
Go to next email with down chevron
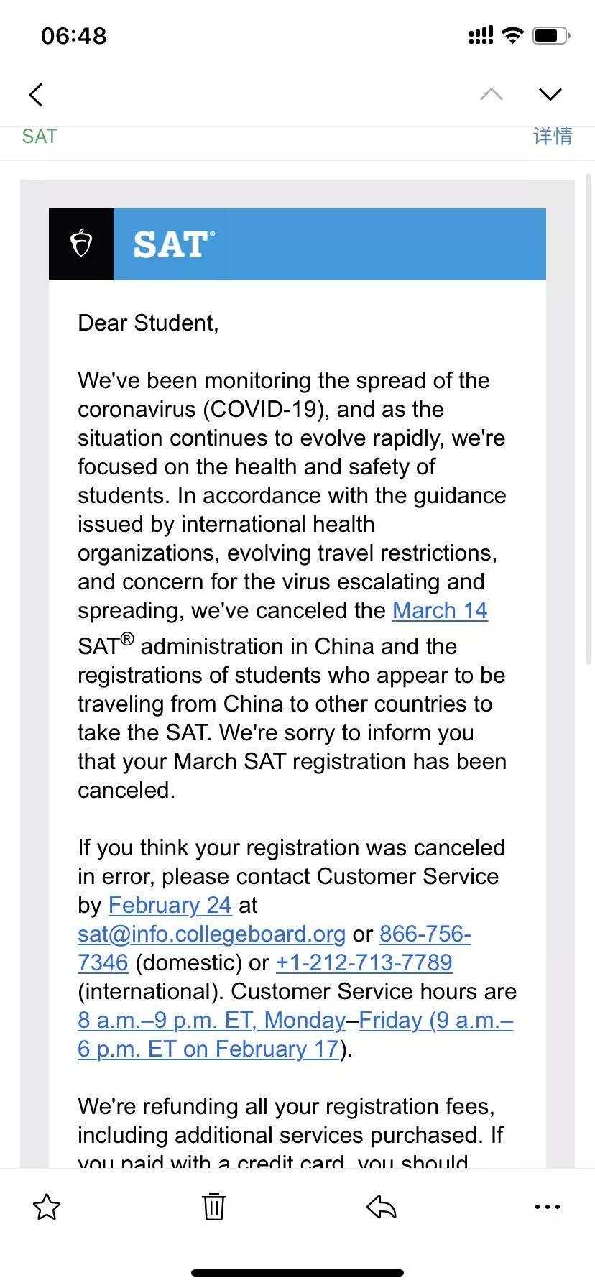point(550,94)
